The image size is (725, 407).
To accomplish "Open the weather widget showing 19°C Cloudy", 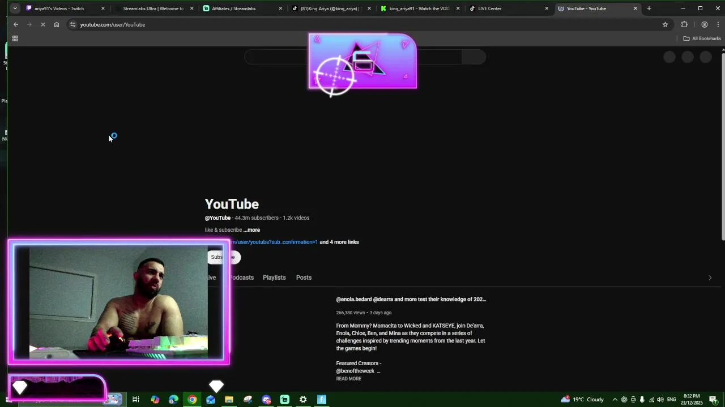I will (582, 400).
